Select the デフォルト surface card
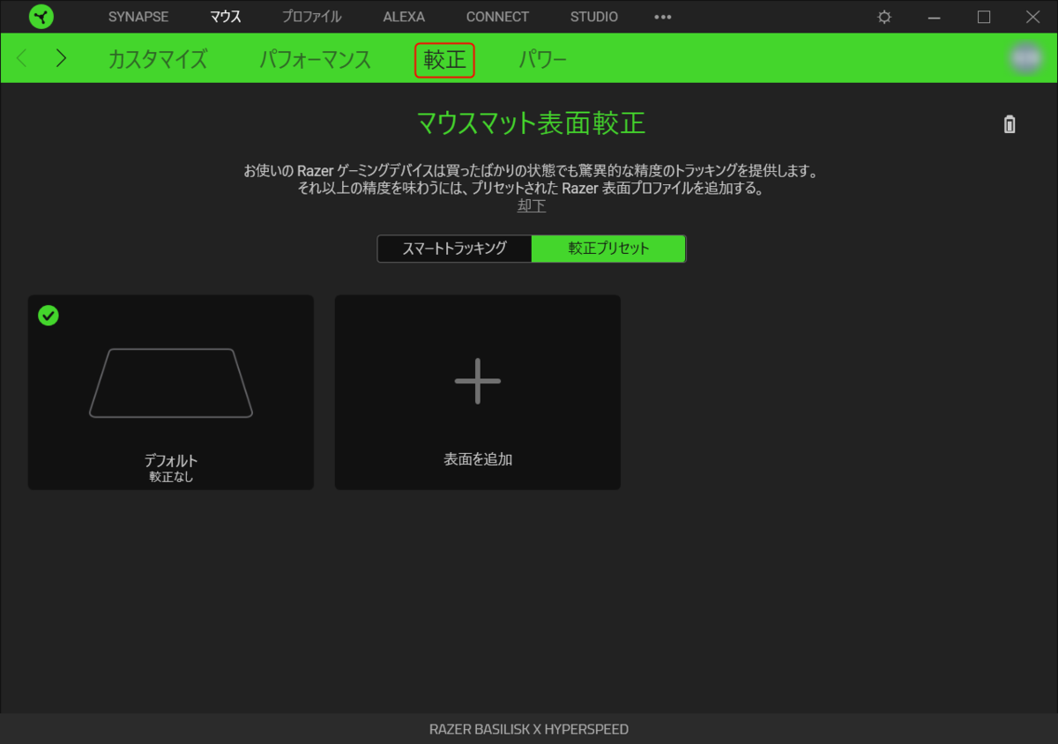1058x744 pixels. coord(171,392)
